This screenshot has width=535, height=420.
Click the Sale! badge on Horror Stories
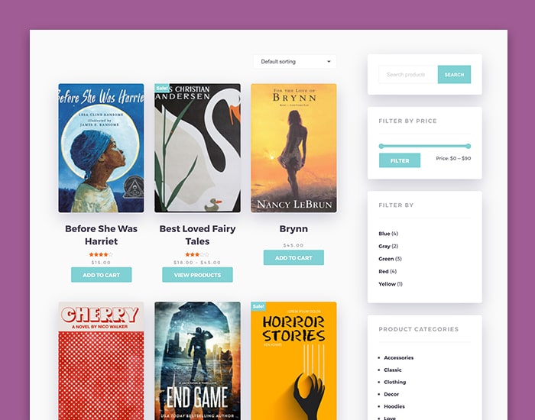[258, 306]
